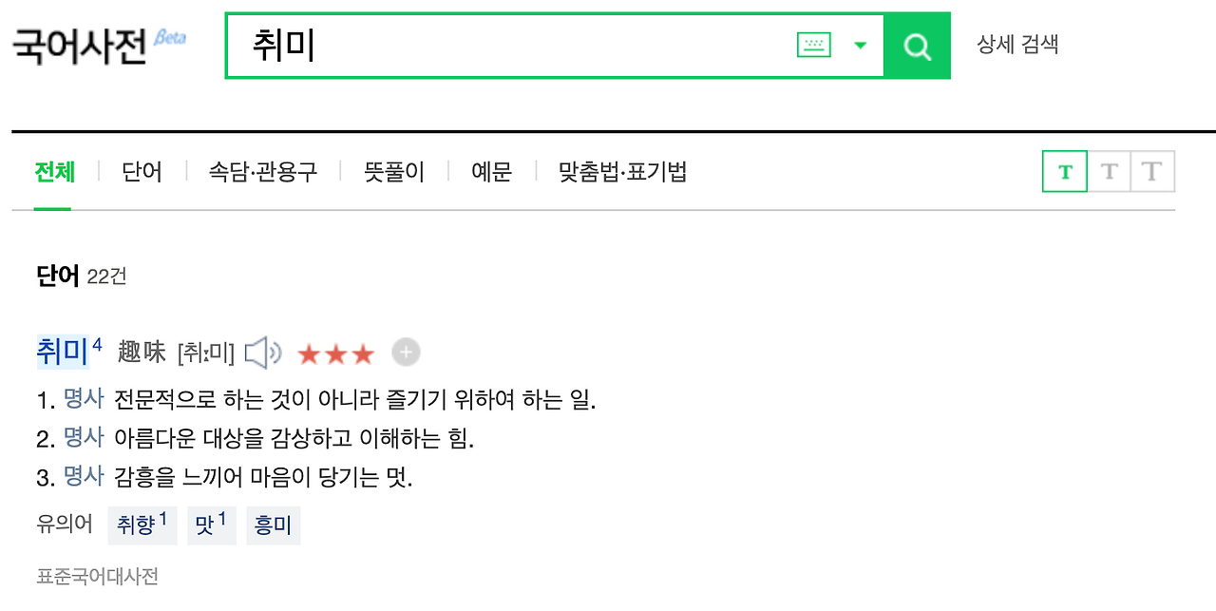Select the first small T font size icon
1216x611 pixels.
point(1064,171)
